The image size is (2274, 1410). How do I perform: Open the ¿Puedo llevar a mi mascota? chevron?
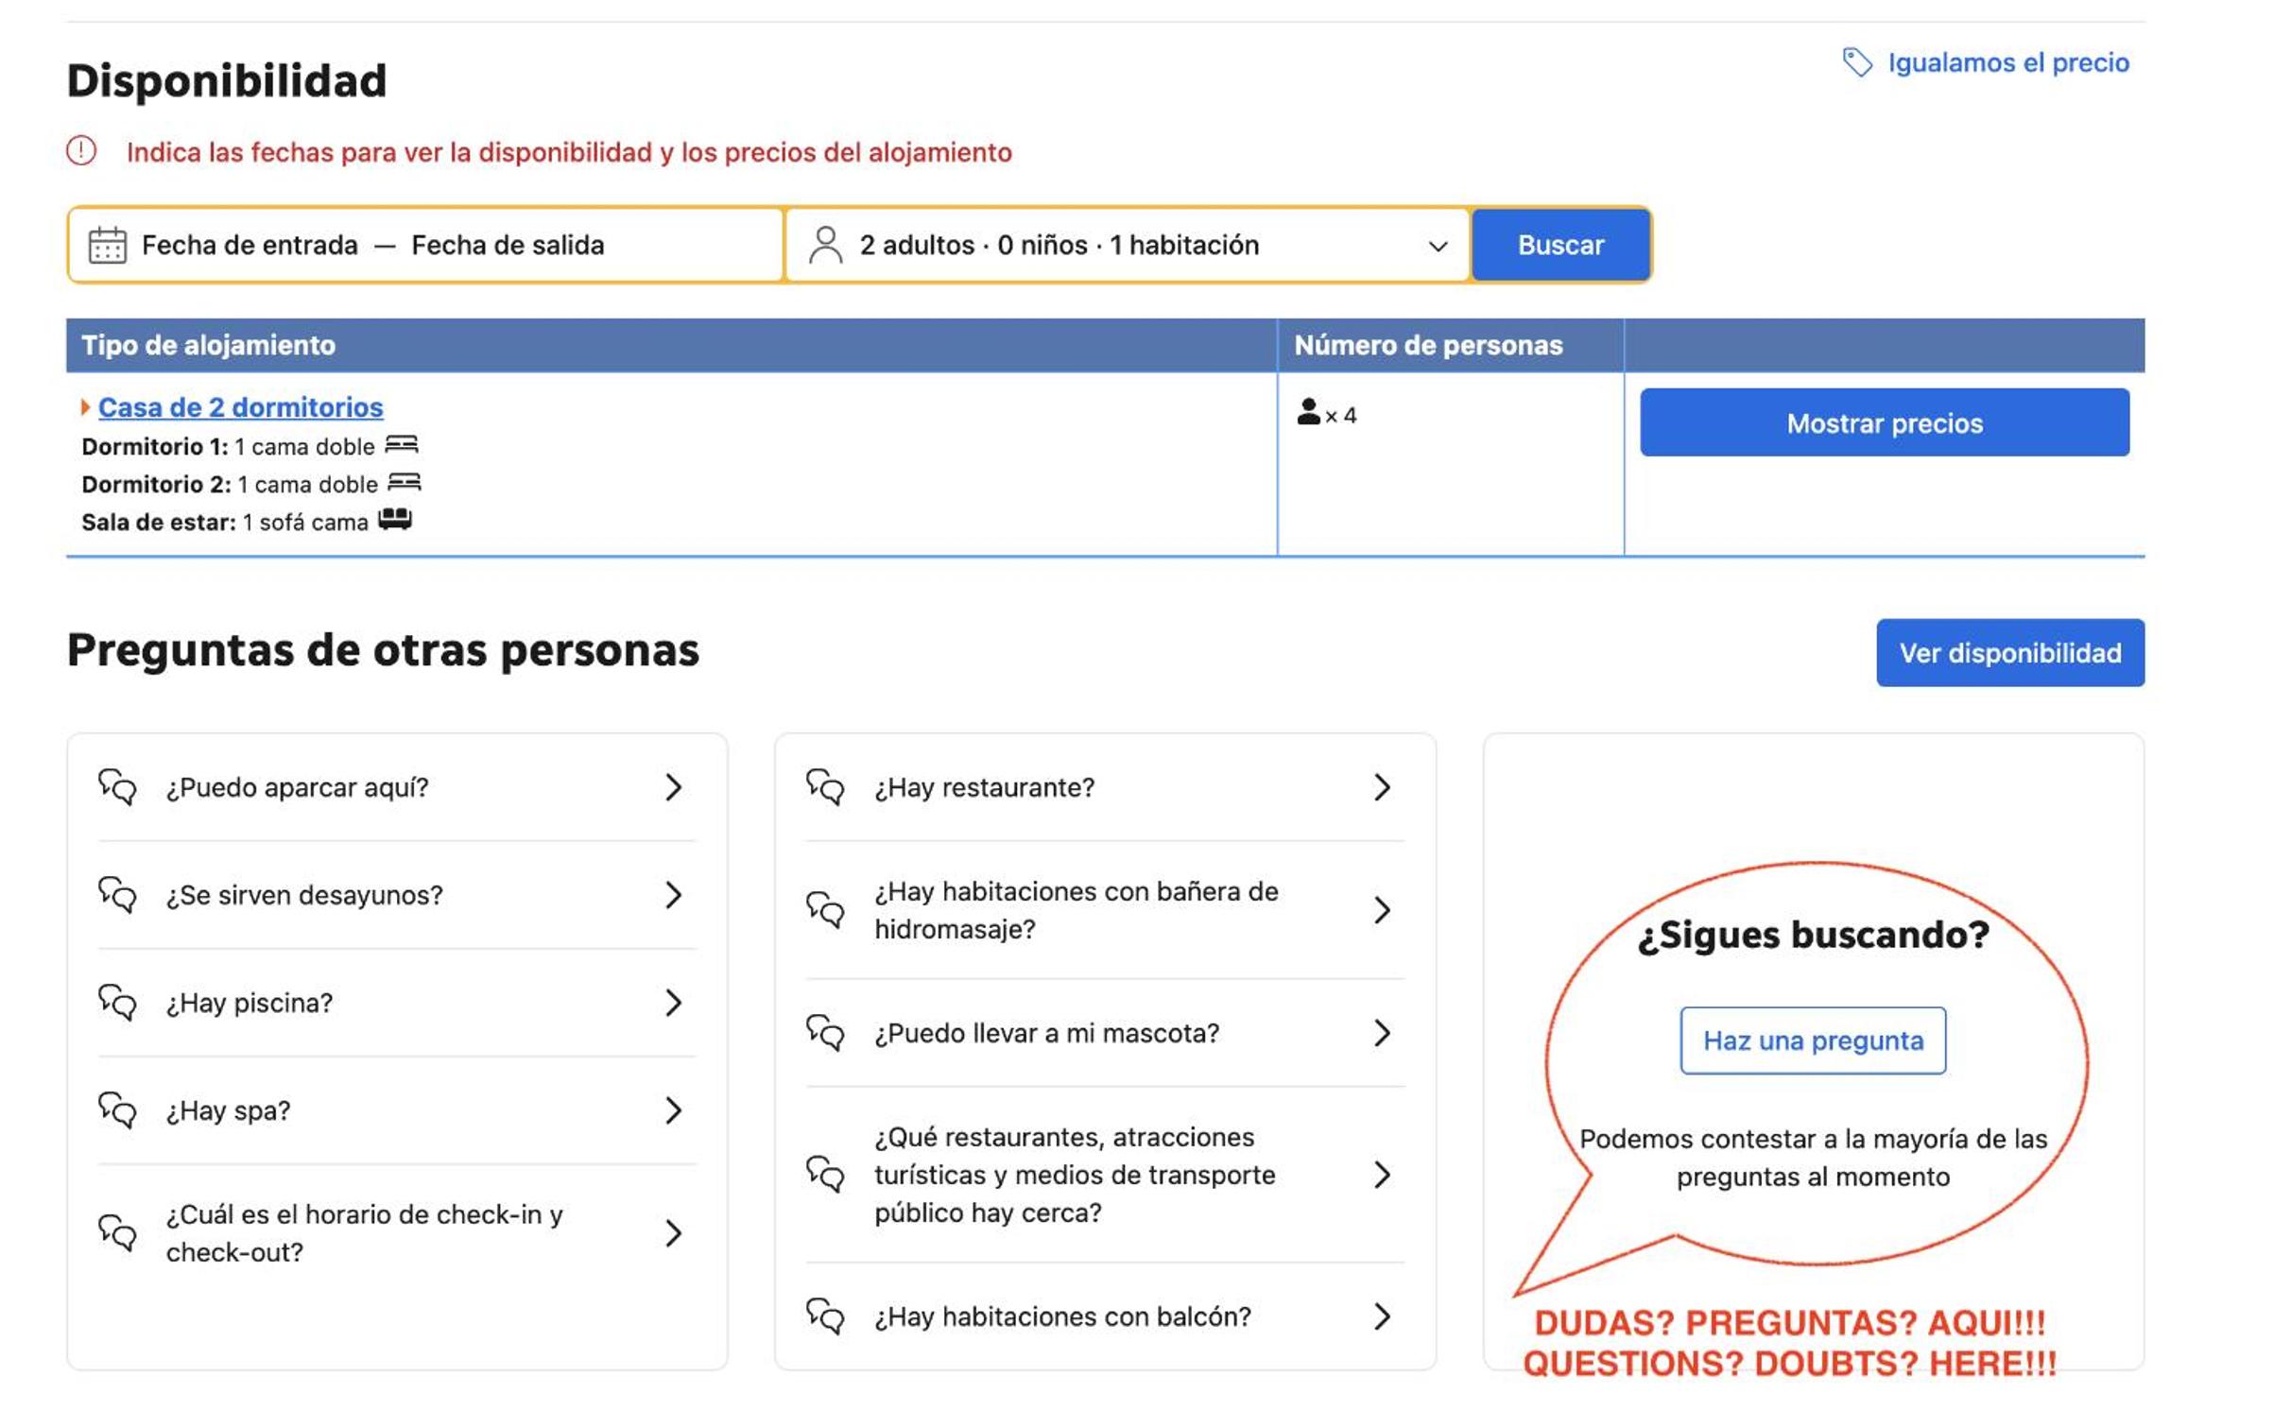click(x=1382, y=1032)
